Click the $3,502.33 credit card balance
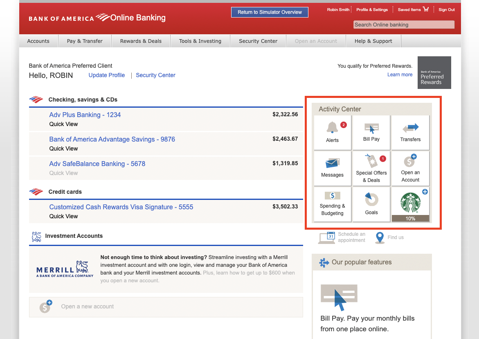The width and height of the screenshot is (479, 339). (x=286, y=206)
